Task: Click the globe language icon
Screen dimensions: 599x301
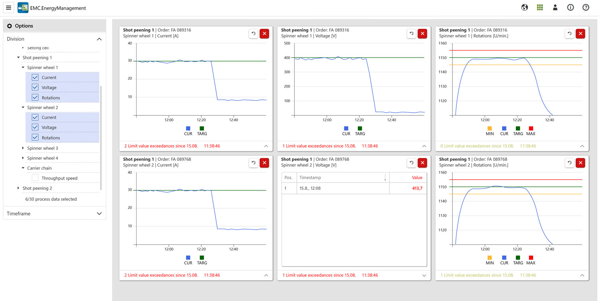Action: tap(524, 8)
